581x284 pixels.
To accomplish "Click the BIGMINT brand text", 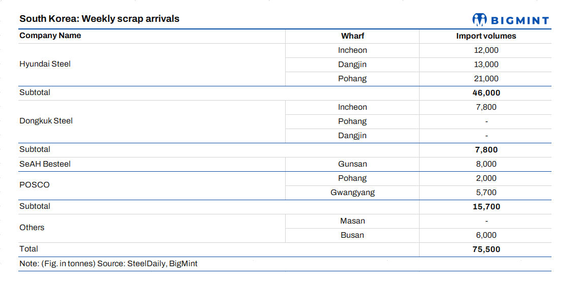I will coord(520,20).
